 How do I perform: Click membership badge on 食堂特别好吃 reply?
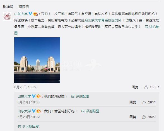click(39, 111)
